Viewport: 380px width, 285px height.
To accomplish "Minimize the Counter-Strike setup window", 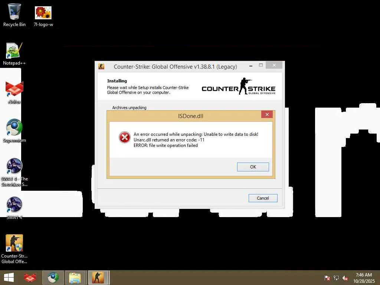I will 251,65.
